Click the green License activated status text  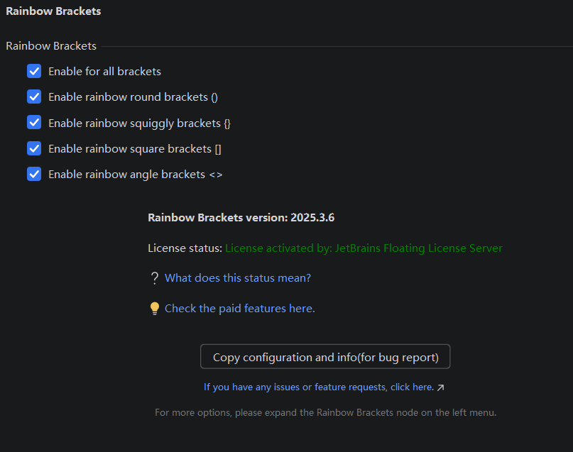click(x=364, y=248)
